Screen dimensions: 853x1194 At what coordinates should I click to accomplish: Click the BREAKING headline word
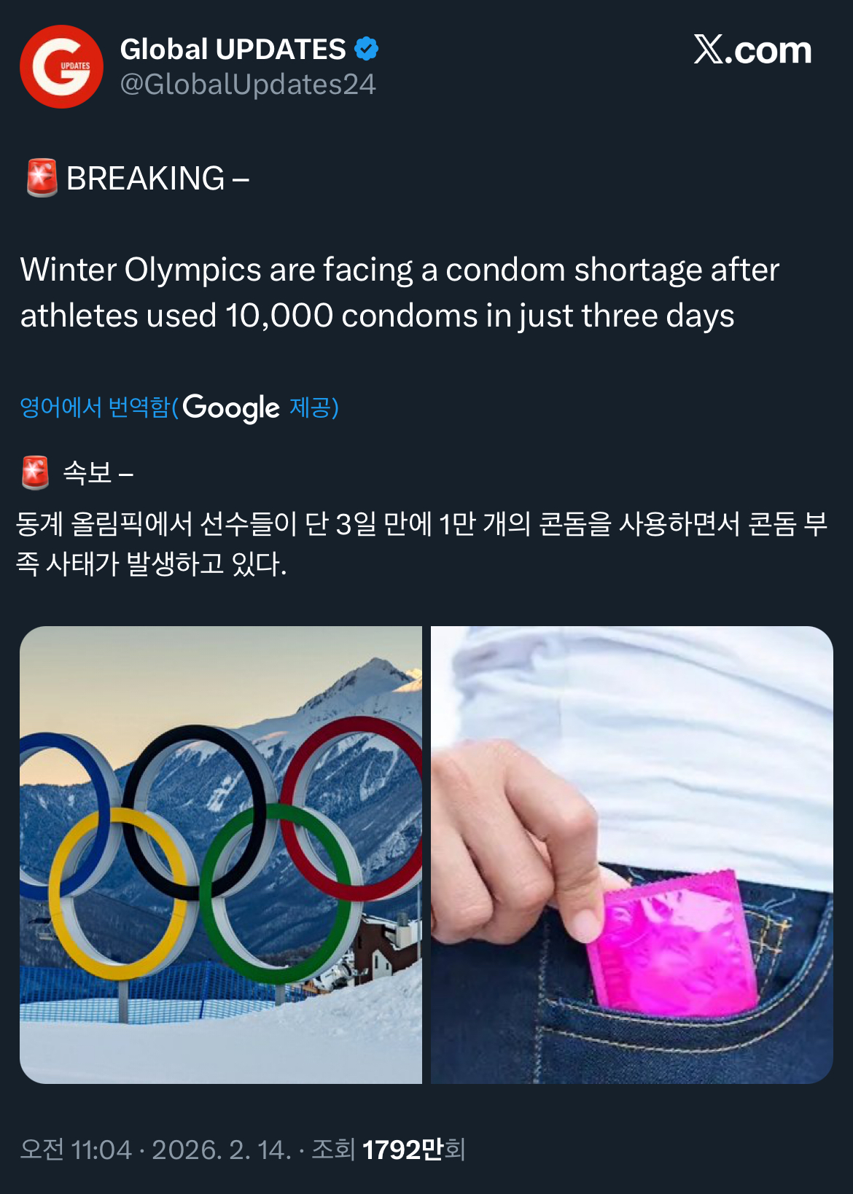coord(146,179)
